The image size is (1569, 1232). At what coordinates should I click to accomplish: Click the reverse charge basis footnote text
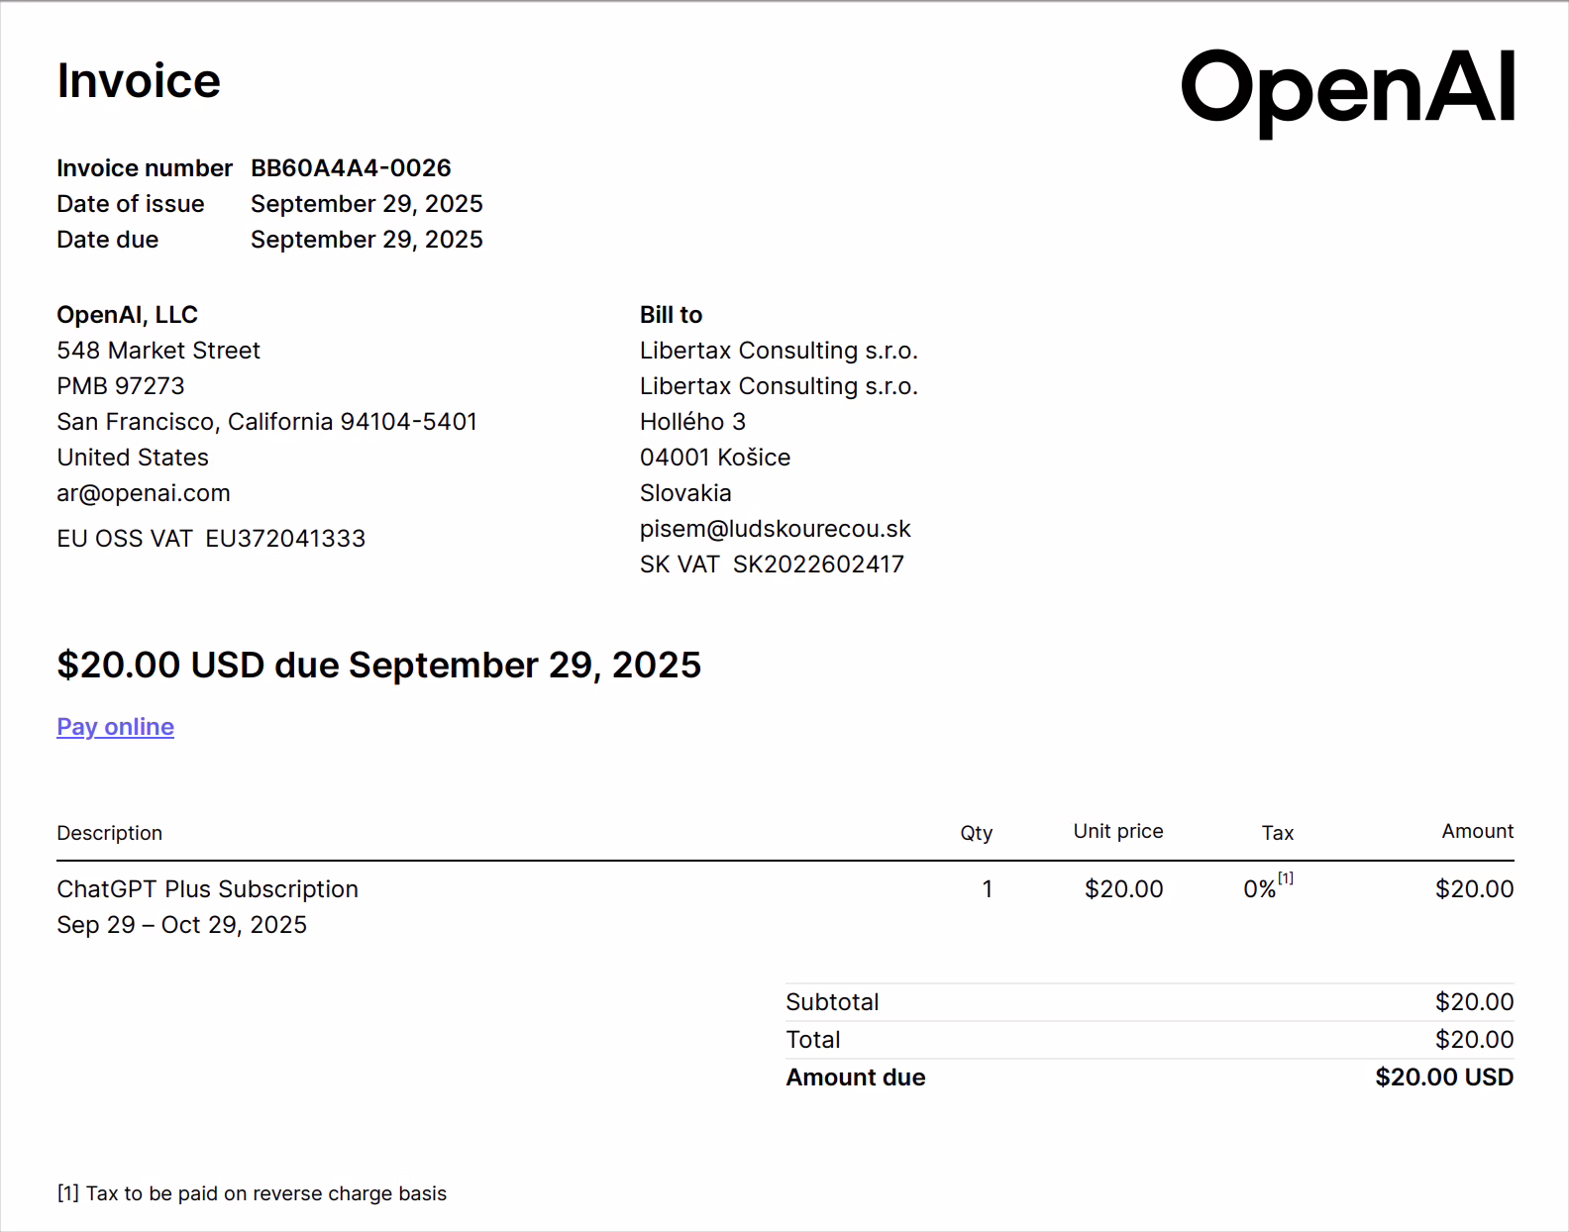pyautogui.click(x=253, y=1193)
